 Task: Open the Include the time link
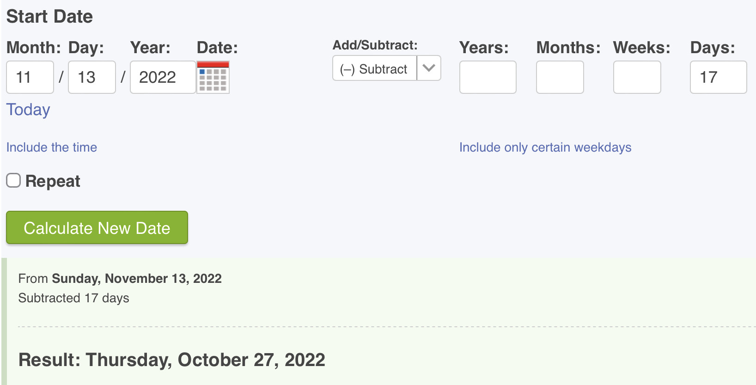(x=52, y=147)
